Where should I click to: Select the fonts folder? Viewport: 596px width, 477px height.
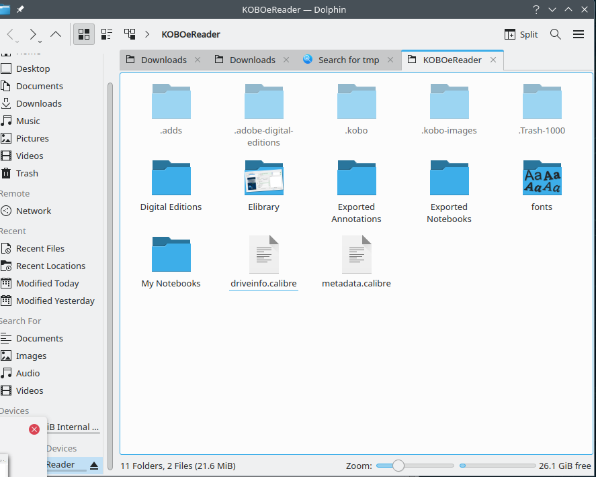click(542, 186)
